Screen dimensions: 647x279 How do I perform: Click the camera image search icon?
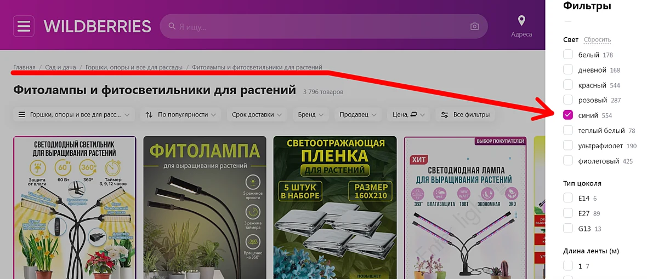pyautogui.click(x=474, y=26)
